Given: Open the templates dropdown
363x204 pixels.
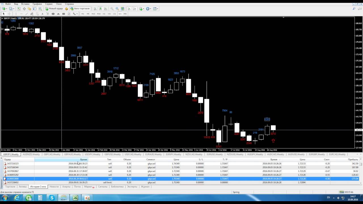Looking at the screenshot, I should click(x=158, y=8).
